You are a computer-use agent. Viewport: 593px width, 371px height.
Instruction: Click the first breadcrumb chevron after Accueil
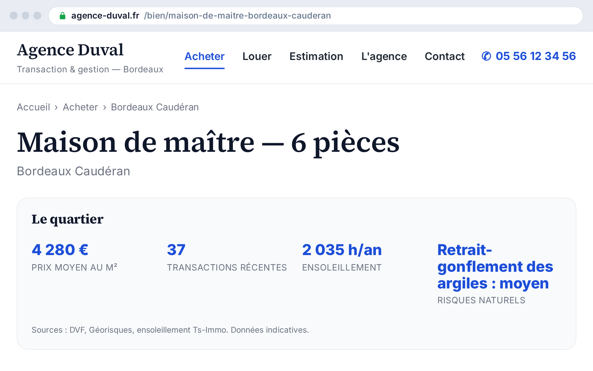pos(56,107)
